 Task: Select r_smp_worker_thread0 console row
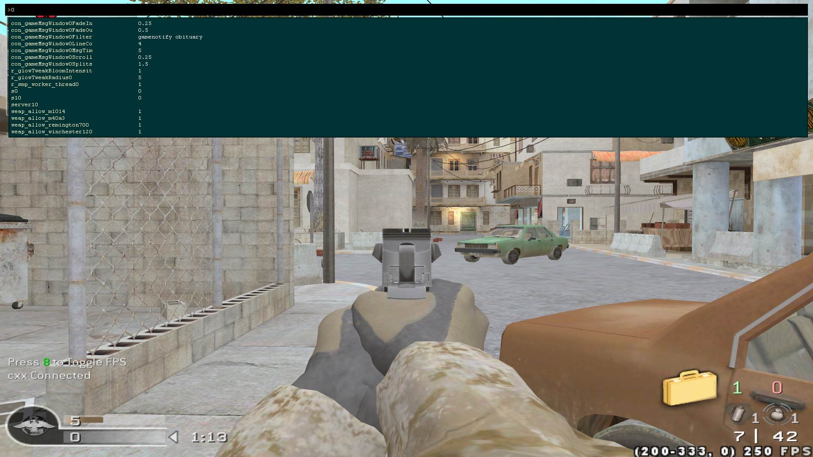(x=76, y=84)
